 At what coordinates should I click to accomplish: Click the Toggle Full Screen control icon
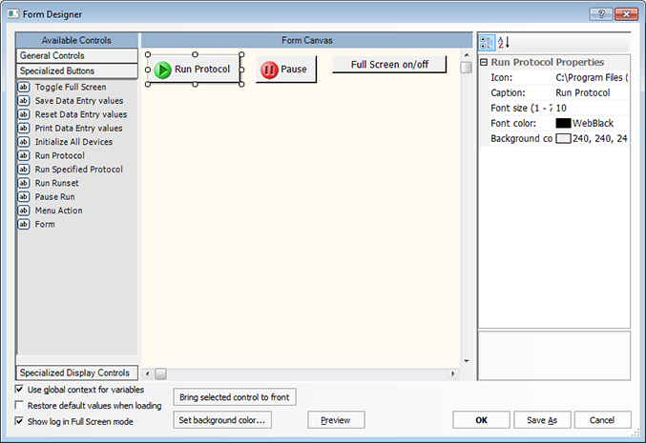pos(24,87)
